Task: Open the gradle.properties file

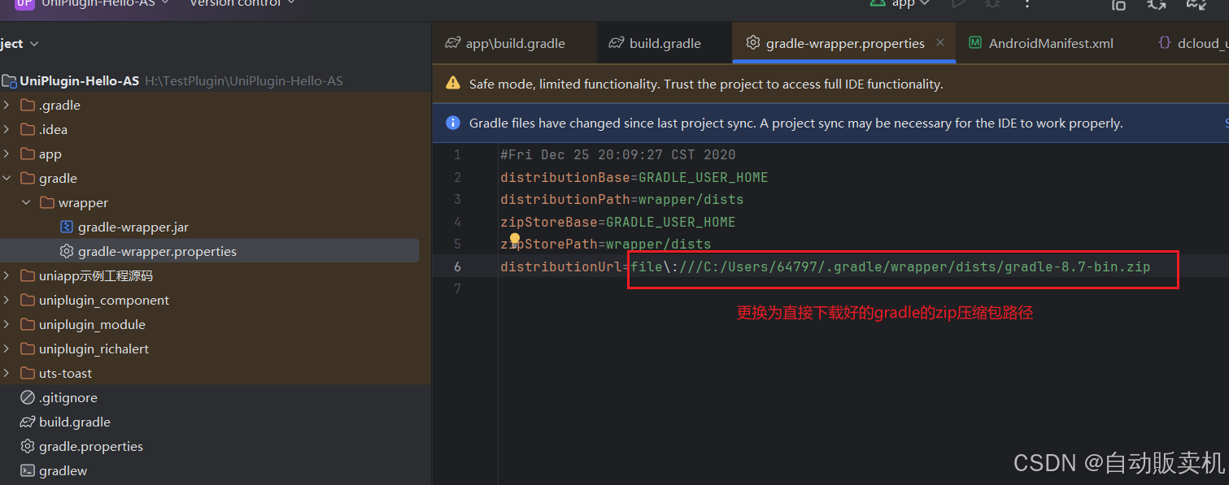Action: pos(91,446)
